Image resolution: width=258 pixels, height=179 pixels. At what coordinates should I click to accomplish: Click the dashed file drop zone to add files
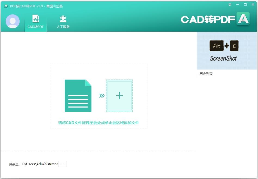coord(99,96)
